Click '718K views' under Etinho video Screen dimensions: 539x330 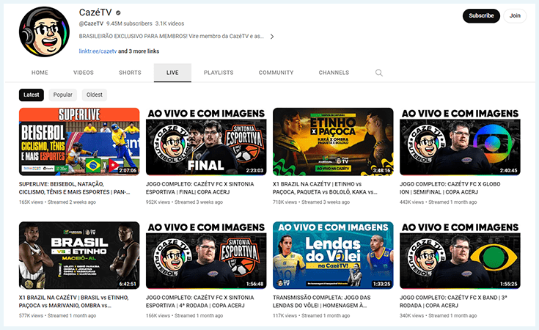coord(285,202)
